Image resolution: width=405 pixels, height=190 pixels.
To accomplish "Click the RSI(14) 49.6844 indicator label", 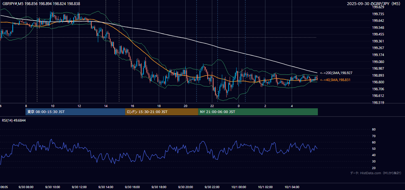I will pyautogui.click(x=14, y=120).
